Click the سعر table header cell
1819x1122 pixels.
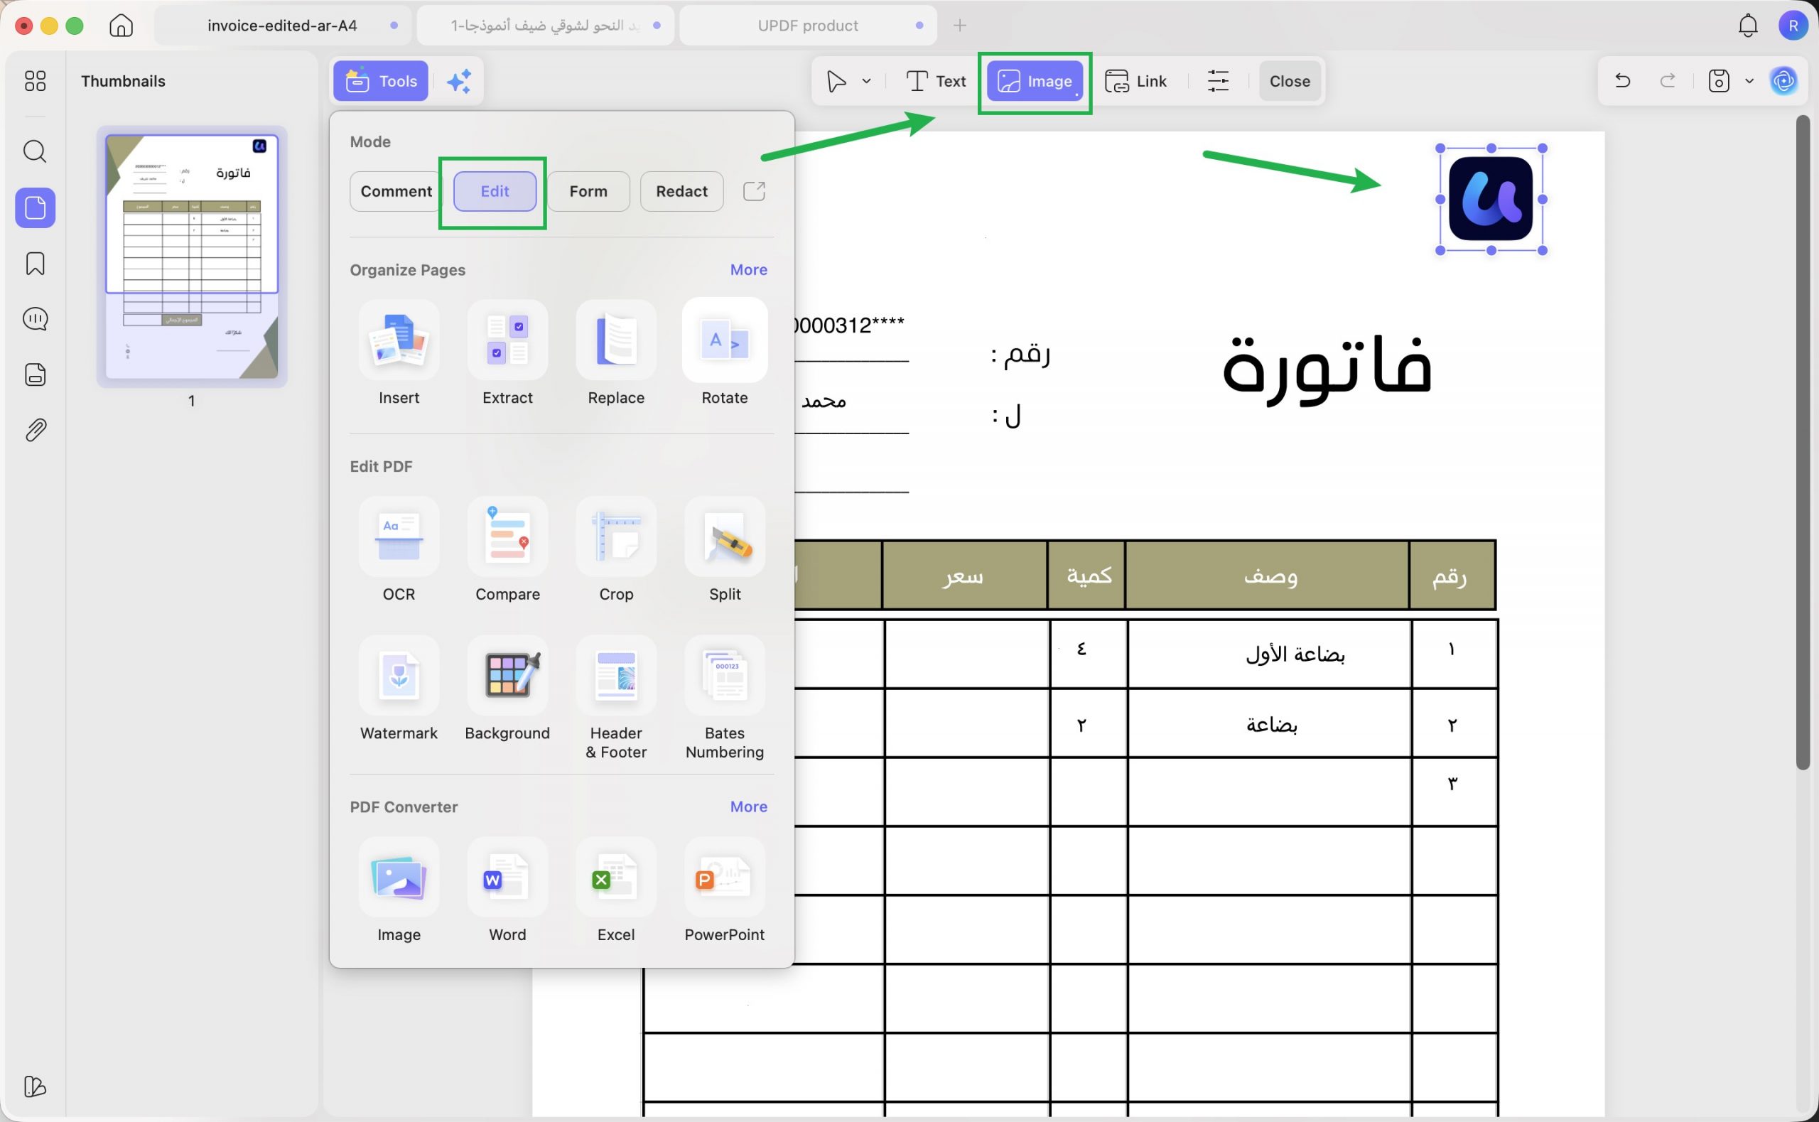click(964, 575)
